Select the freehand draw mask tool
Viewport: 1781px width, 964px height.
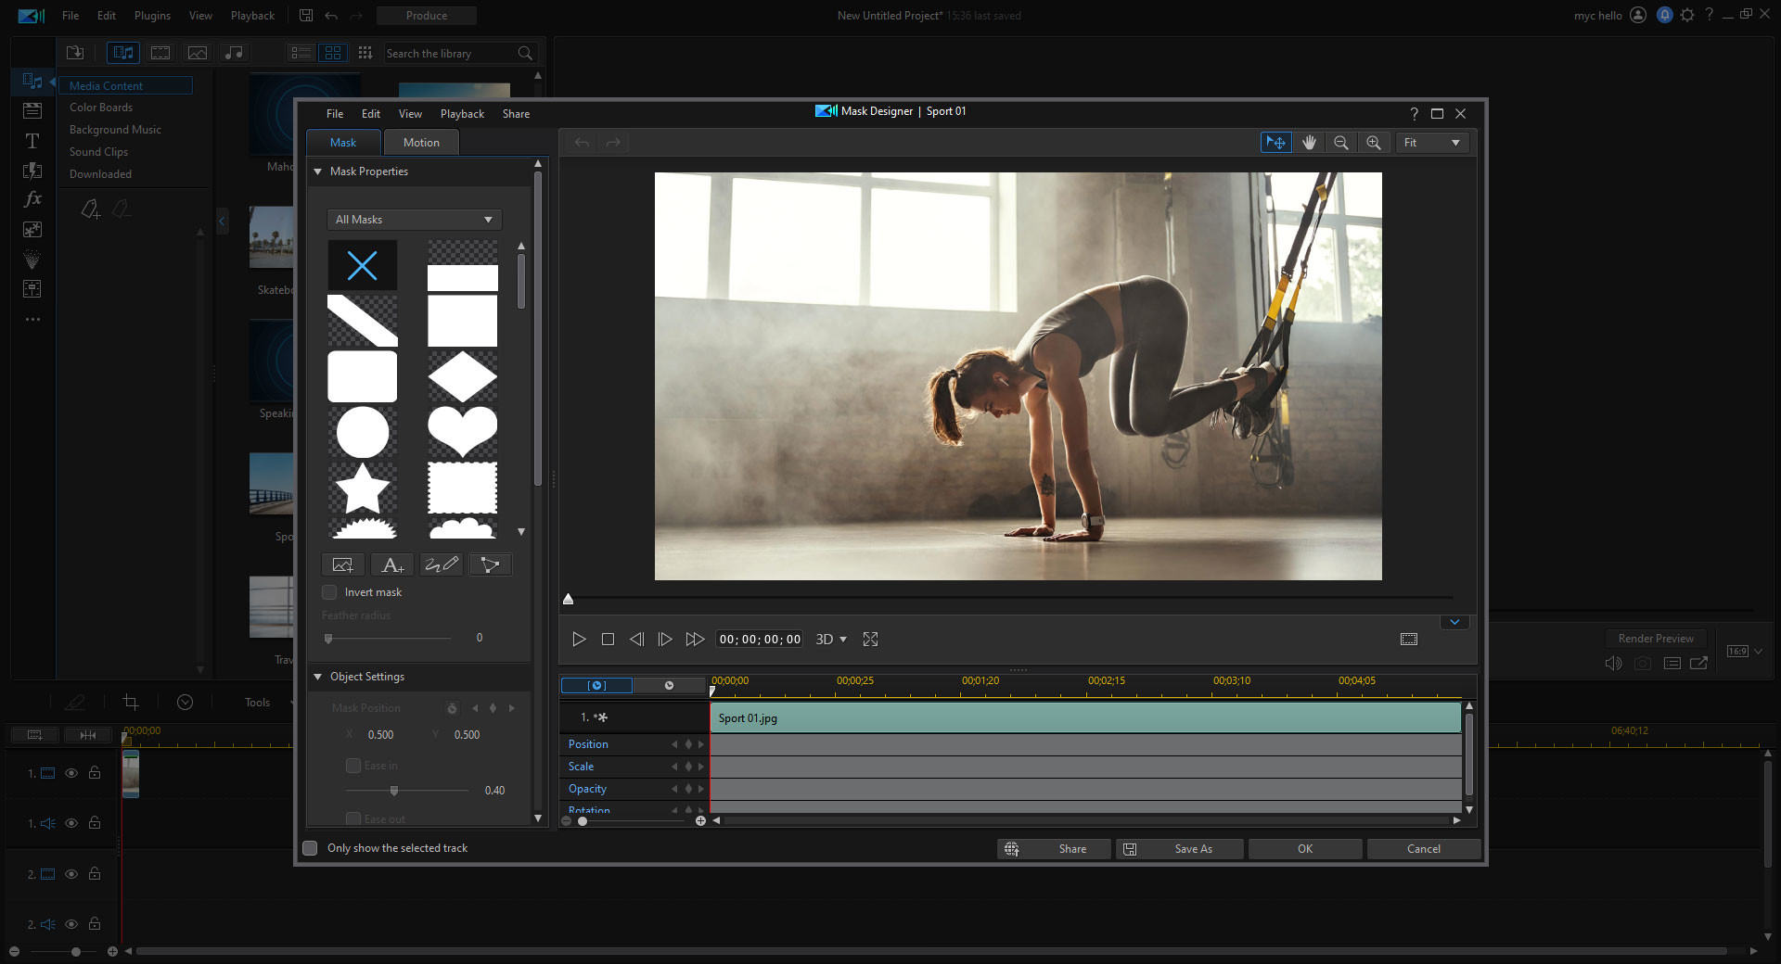pyautogui.click(x=441, y=564)
